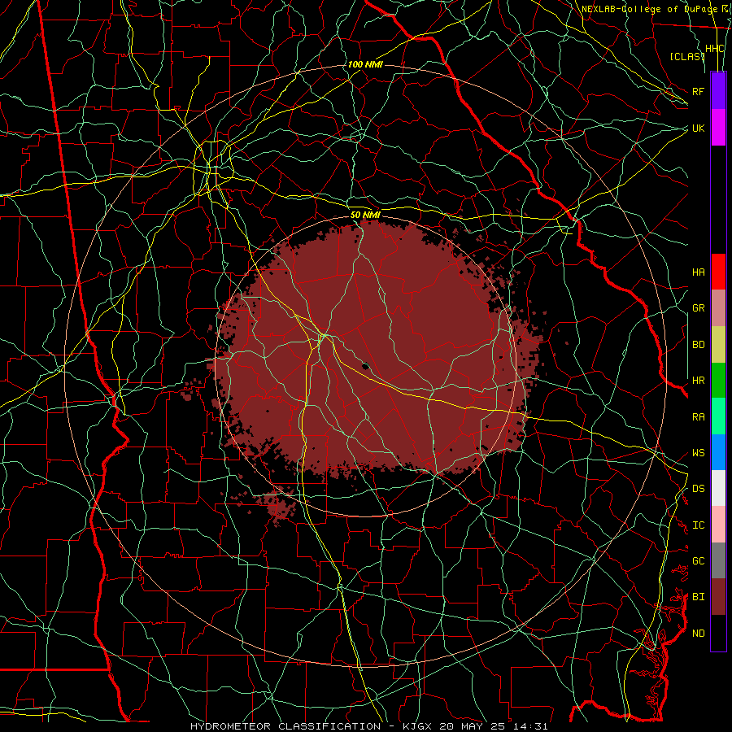Pick the yellow BD legend swatch
The image size is (732, 732).
(718, 345)
